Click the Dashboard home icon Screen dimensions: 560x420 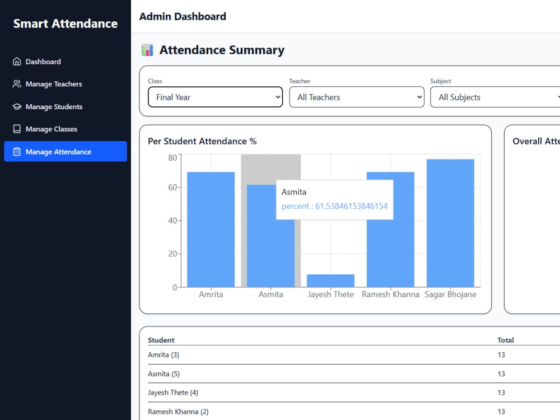tap(17, 62)
